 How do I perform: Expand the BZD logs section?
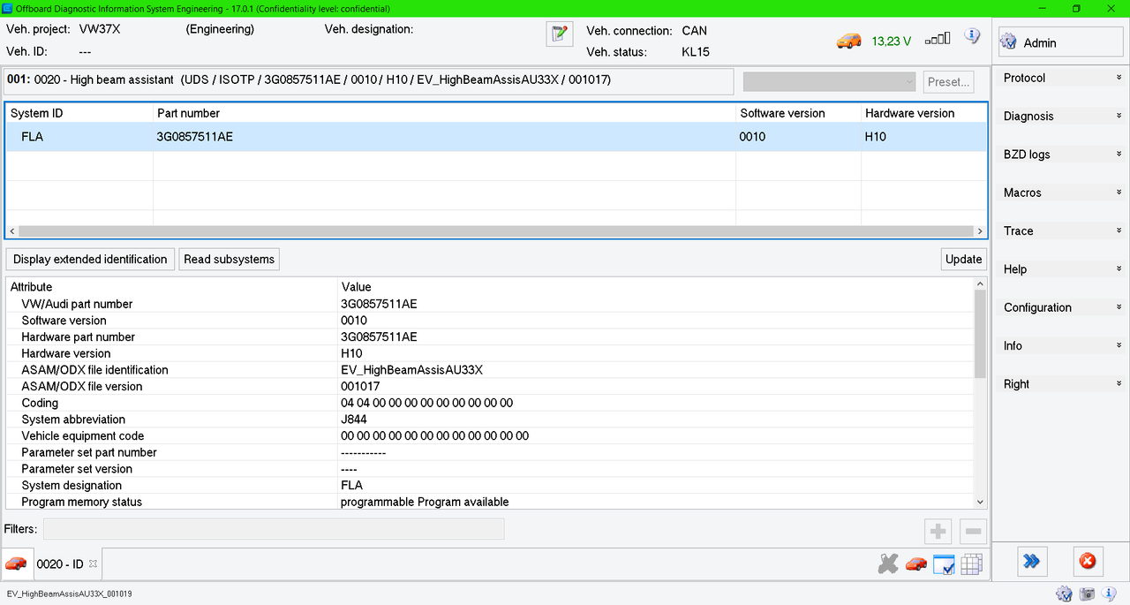point(1063,155)
